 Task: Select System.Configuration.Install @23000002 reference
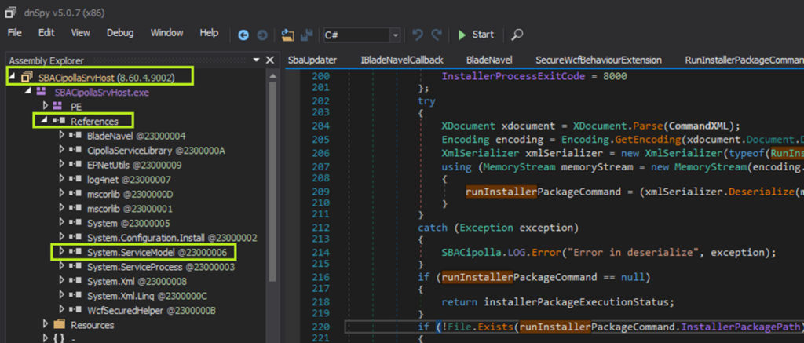(x=172, y=238)
